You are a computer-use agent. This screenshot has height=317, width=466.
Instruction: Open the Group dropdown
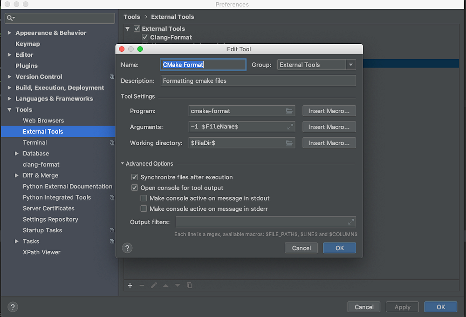(x=351, y=65)
